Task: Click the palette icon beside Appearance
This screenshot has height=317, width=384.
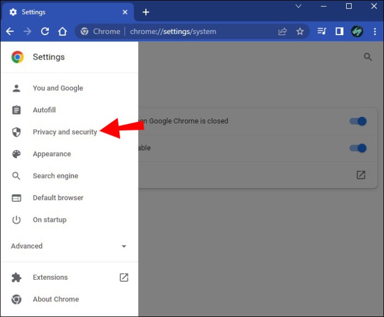Action: (16, 154)
